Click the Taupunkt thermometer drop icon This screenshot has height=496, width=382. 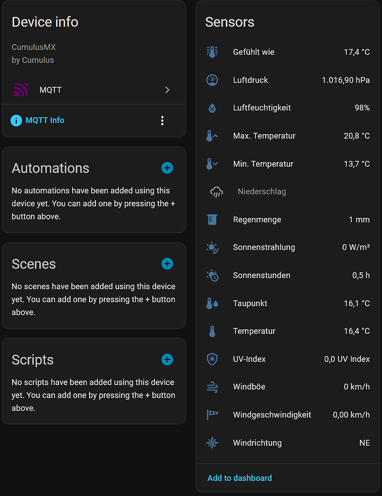tap(212, 303)
